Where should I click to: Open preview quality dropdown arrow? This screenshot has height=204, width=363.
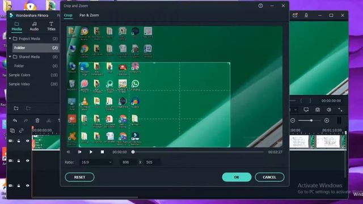[x=296, y=109]
